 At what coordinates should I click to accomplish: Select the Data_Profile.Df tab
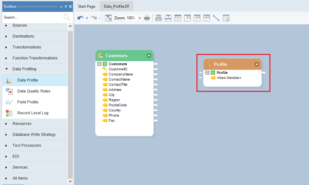click(x=116, y=6)
